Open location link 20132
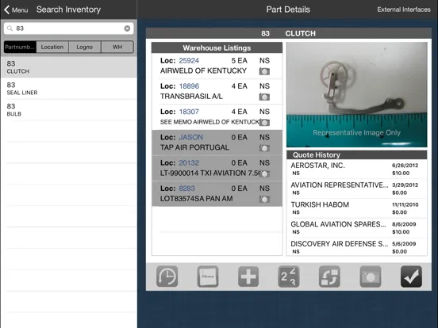The height and width of the screenshot is (328, 438). click(189, 163)
